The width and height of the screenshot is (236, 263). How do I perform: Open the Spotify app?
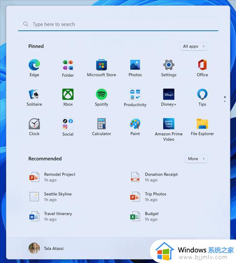(101, 97)
